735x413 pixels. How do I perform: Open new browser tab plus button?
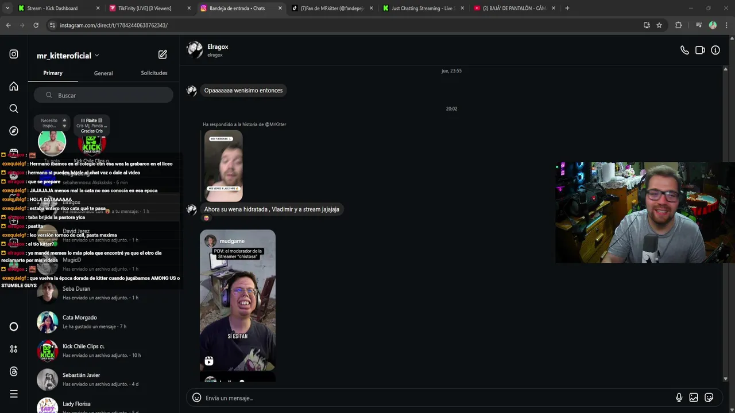coord(567,8)
